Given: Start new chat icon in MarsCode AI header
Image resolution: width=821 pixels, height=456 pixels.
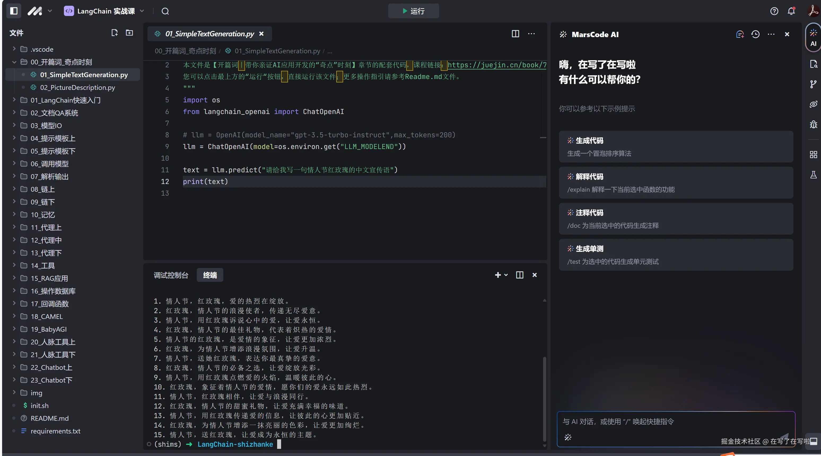Looking at the screenshot, I should coord(740,34).
